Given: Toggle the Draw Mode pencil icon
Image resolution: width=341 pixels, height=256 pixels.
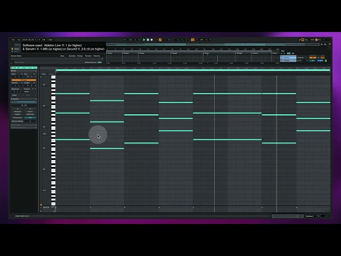Looking at the screenshot, I should pos(299,40).
